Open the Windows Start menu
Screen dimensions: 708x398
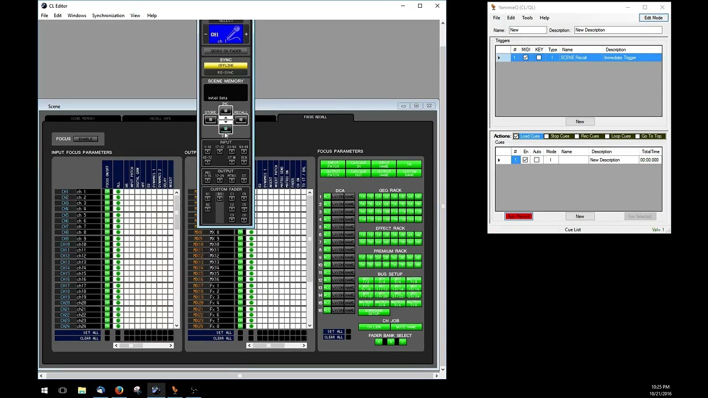(44, 390)
